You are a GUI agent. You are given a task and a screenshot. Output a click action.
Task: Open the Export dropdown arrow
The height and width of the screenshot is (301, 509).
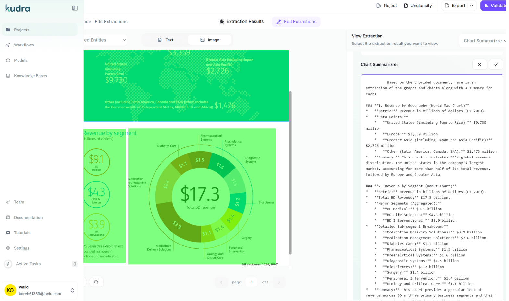click(x=472, y=6)
